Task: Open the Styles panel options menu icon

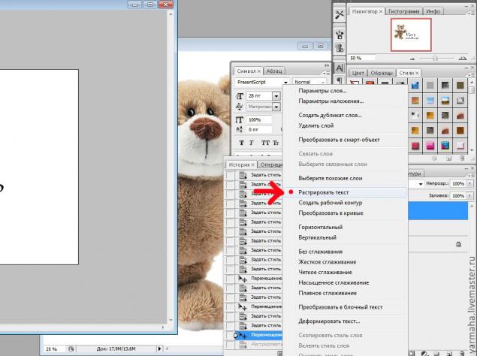Action: (470, 74)
